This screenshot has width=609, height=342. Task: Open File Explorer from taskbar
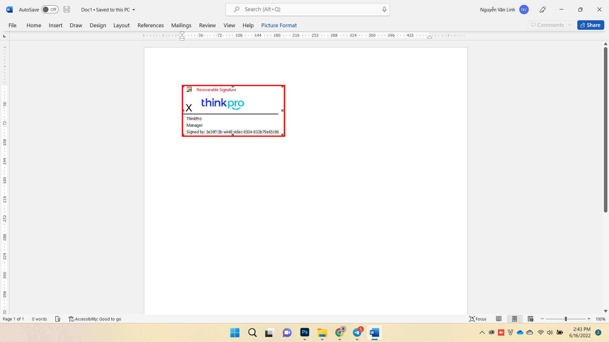pos(322,333)
